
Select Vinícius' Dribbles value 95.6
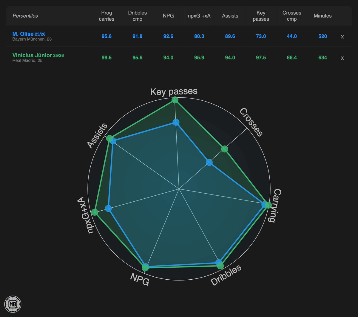click(138, 57)
